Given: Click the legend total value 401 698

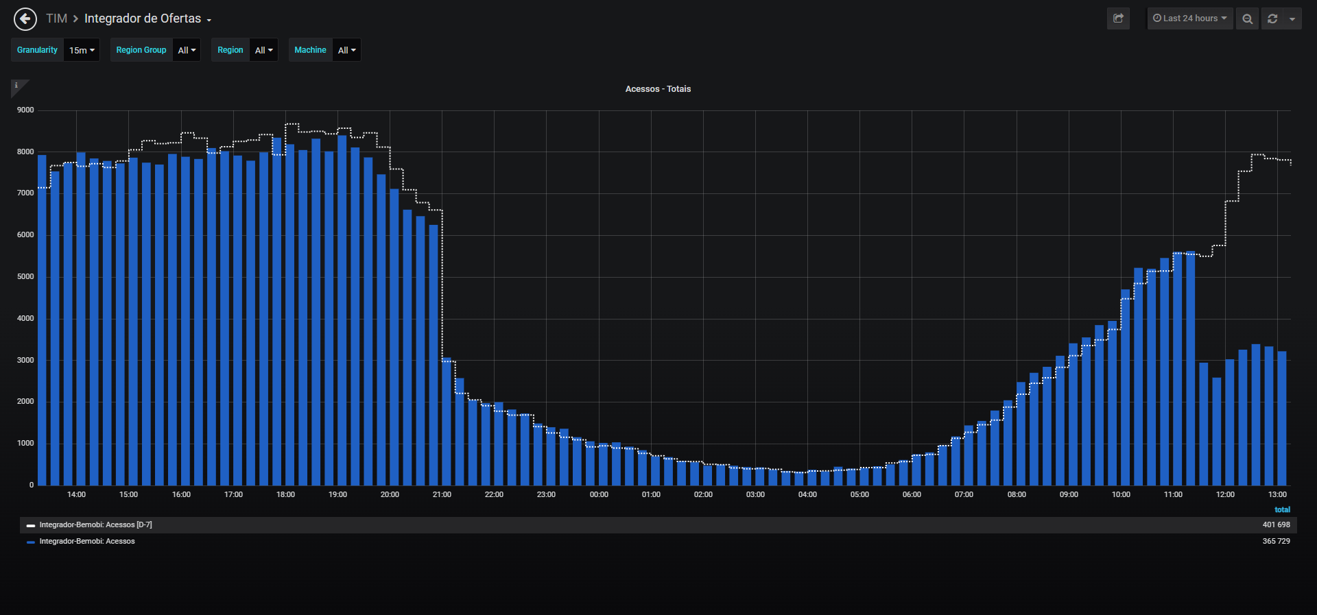Looking at the screenshot, I should pos(1276,525).
